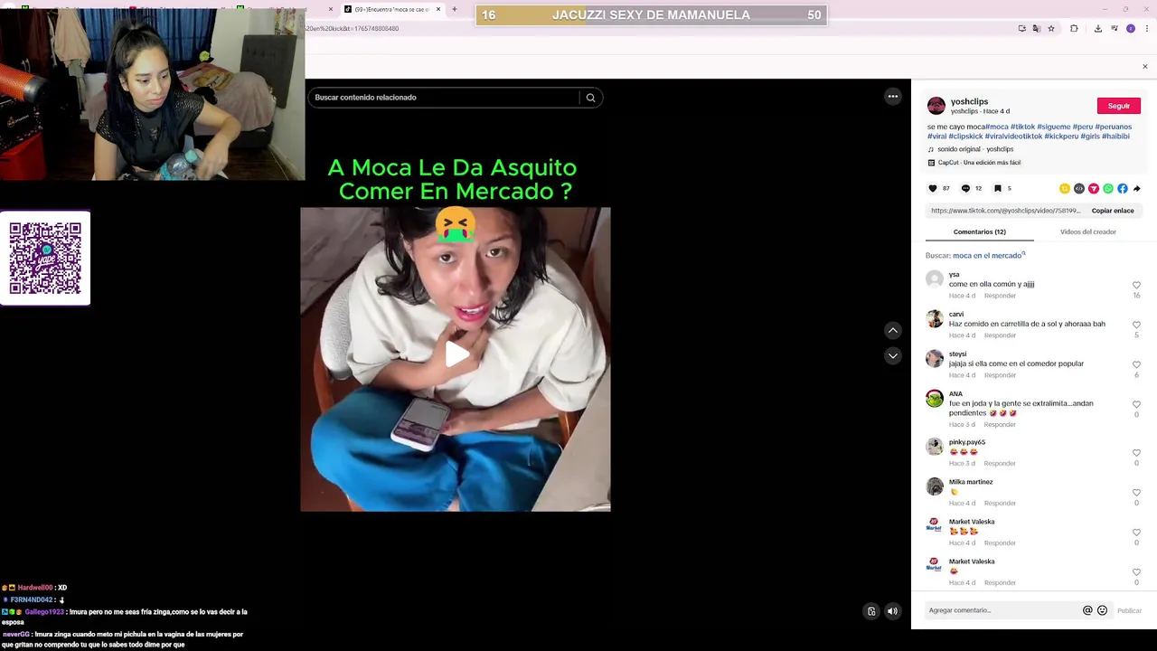This screenshot has height=651, width=1157.
Task: Reply to carvi's comment
Action: tap(1000, 335)
